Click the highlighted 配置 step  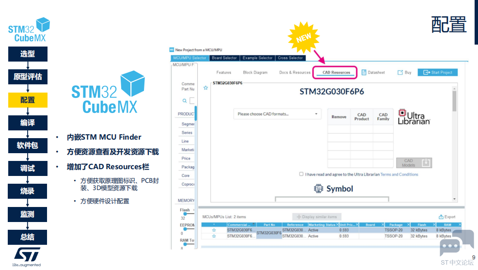[28, 100]
